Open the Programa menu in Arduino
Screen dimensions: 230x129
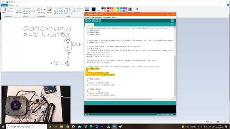click(98, 17)
